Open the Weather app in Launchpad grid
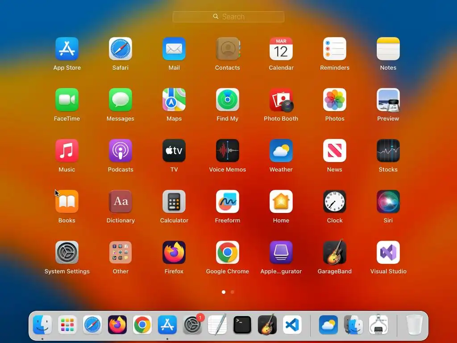The image size is (457, 343). pyautogui.click(x=281, y=151)
